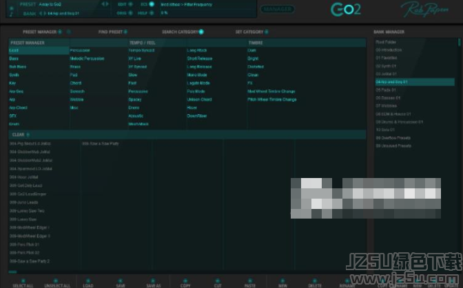This screenshot has height=288, width=463.
Task: Click the Go2 logo
Action: coord(345,10)
